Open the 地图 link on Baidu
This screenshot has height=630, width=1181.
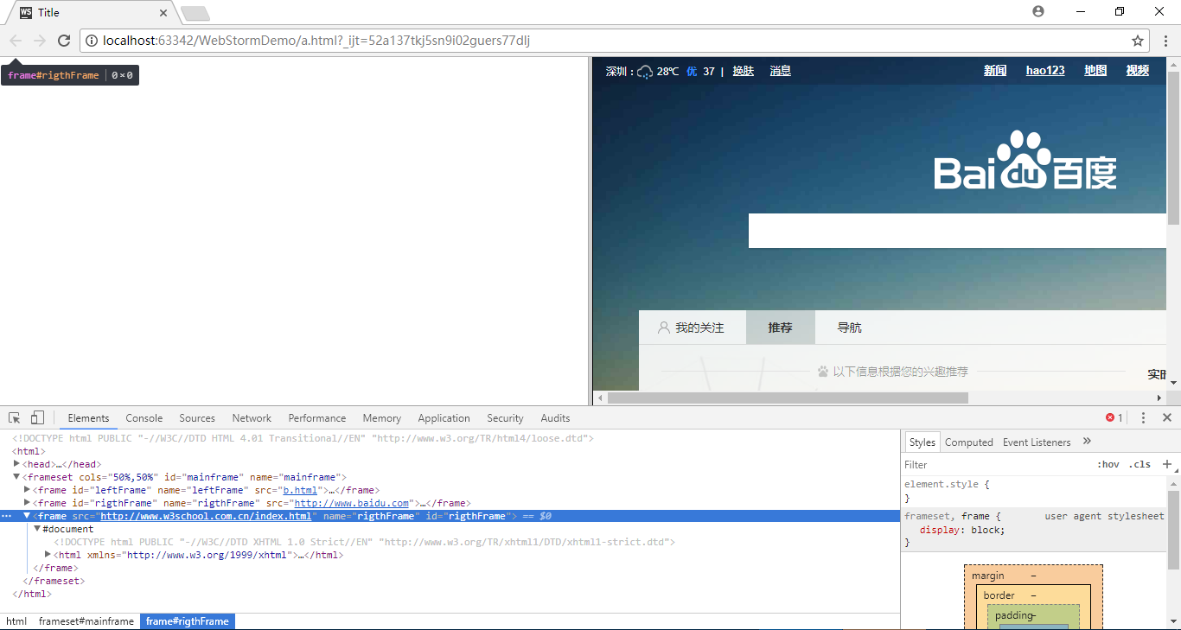1095,71
